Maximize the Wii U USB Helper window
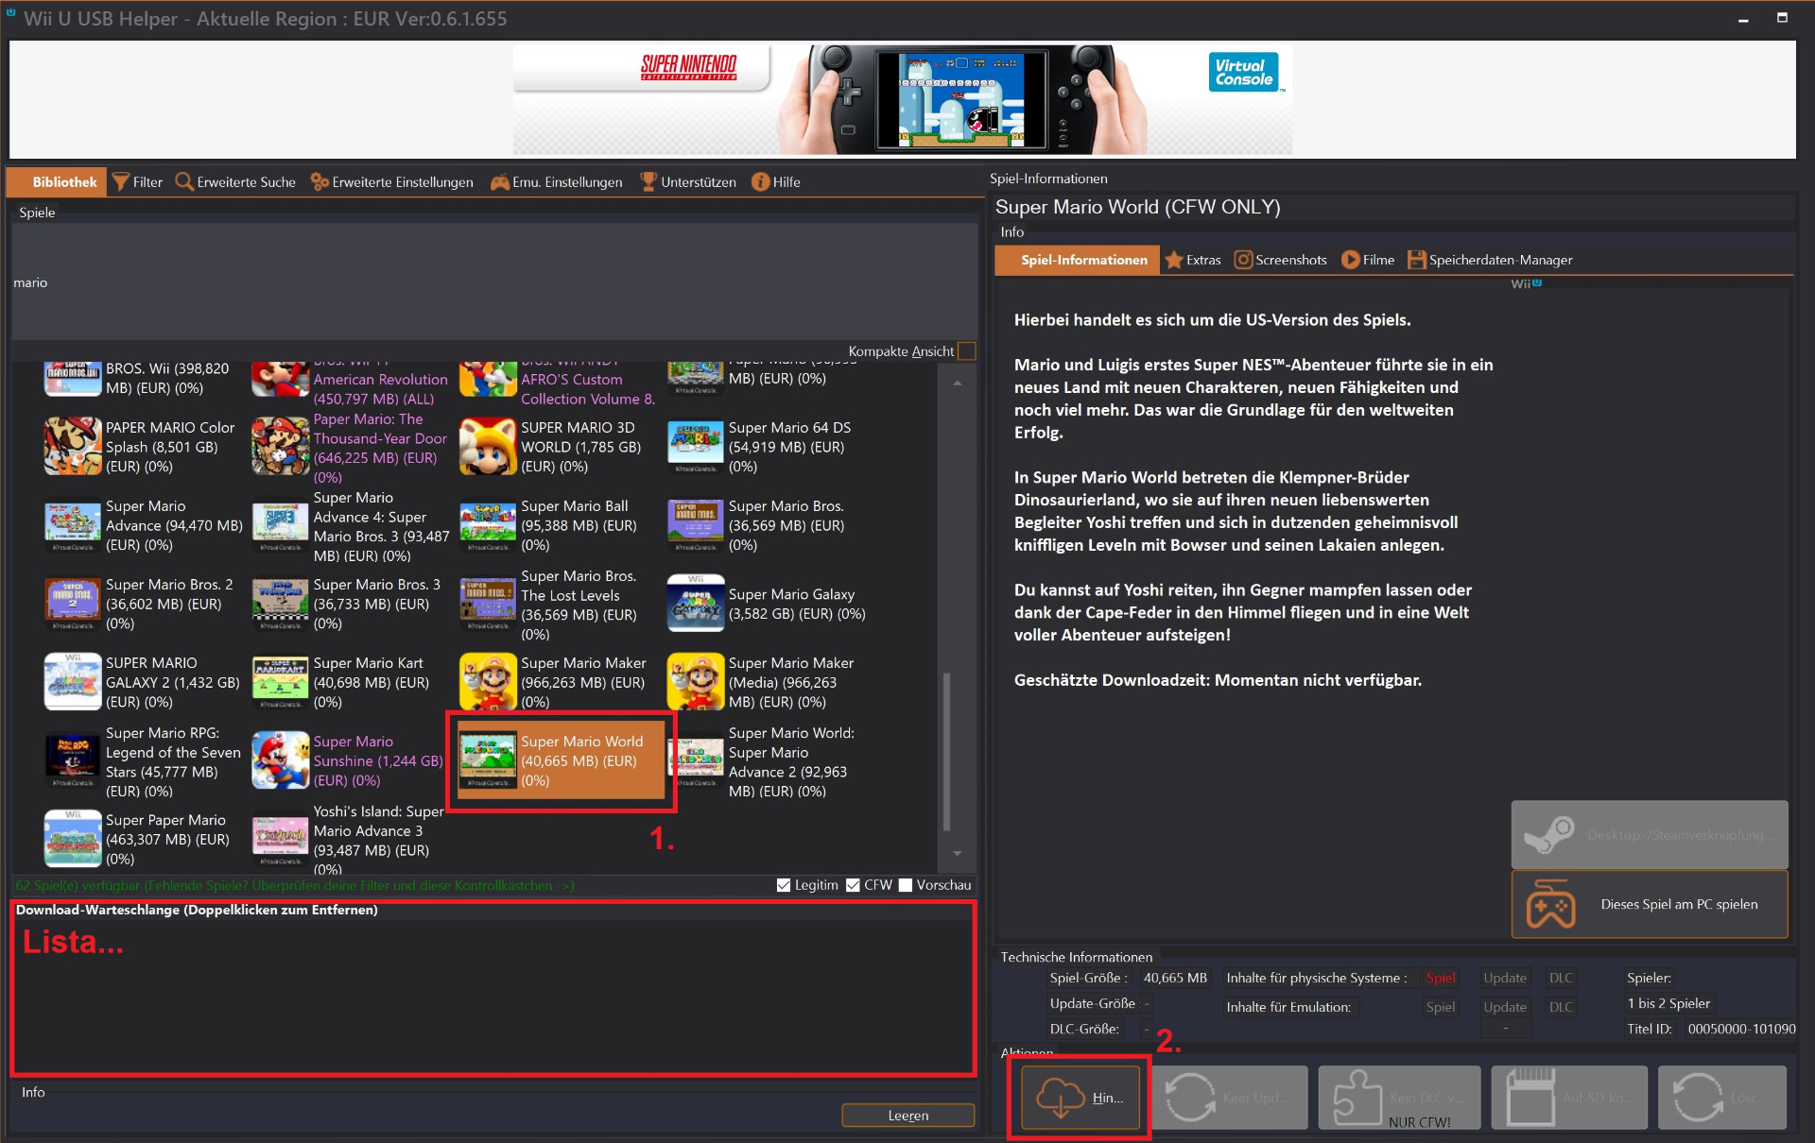The image size is (1815, 1143). pos(1782,18)
